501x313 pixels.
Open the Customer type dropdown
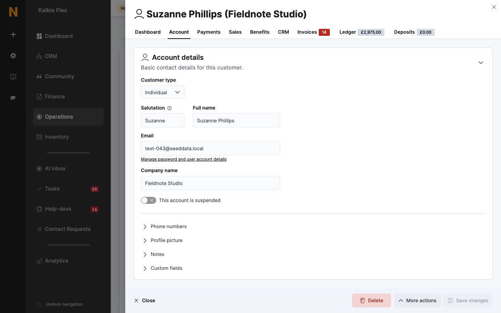click(162, 92)
